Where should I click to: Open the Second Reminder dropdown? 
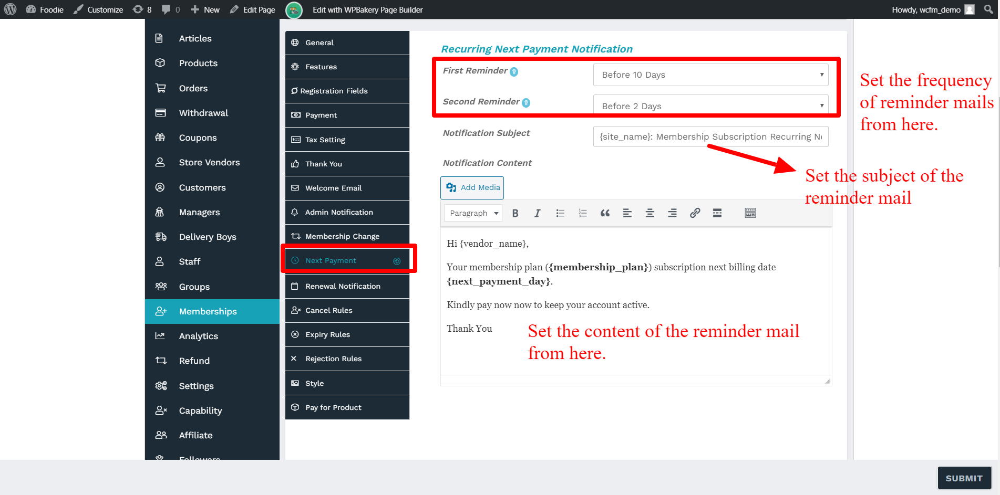[710, 106]
